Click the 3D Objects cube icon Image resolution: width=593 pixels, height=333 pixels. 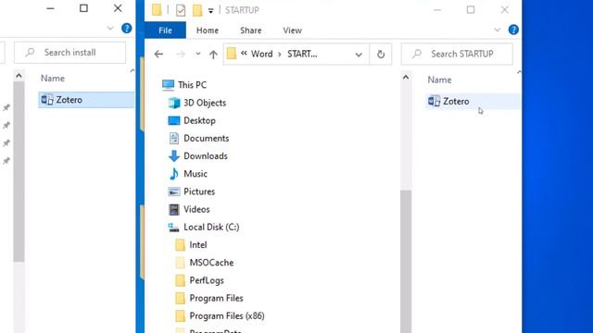pos(174,103)
